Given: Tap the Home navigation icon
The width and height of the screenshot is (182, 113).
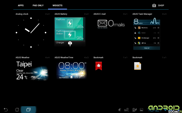Looking at the screenshot, I should click(x=17, y=110).
